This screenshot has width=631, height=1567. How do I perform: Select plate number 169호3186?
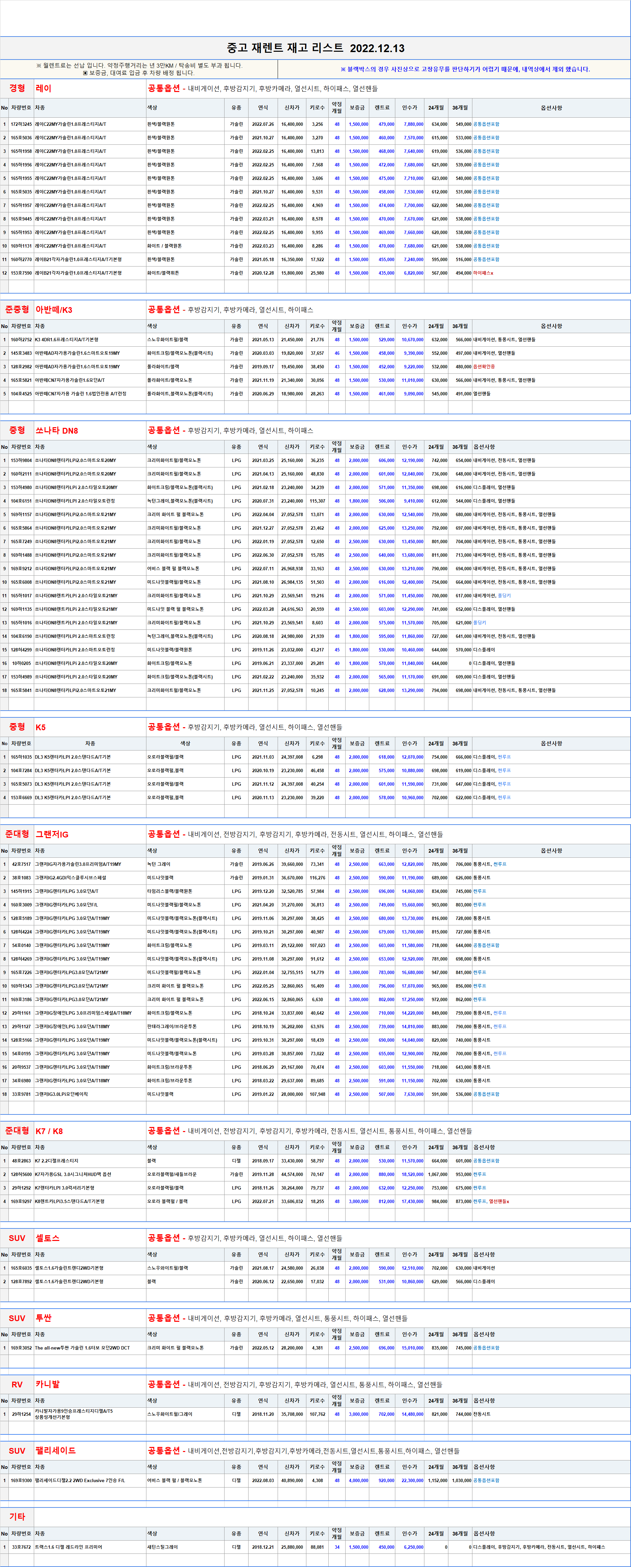point(21,999)
